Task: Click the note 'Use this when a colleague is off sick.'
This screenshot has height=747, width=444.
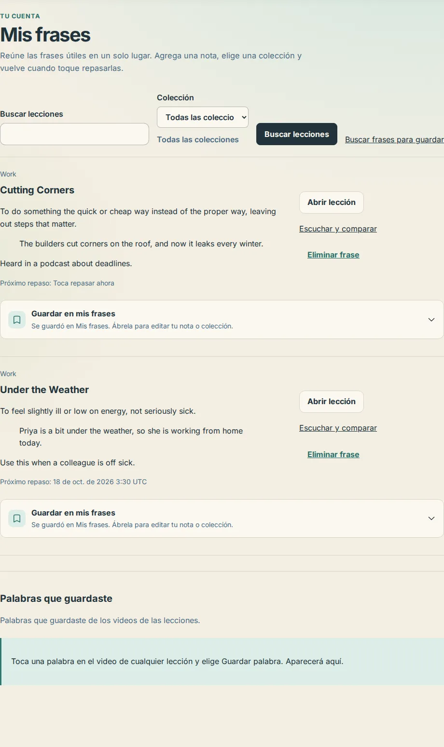Action: click(x=68, y=462)
